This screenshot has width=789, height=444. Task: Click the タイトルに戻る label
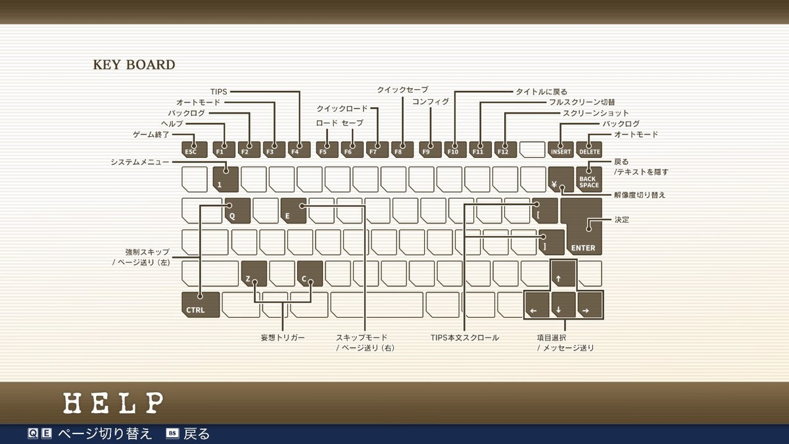point(541,91)
